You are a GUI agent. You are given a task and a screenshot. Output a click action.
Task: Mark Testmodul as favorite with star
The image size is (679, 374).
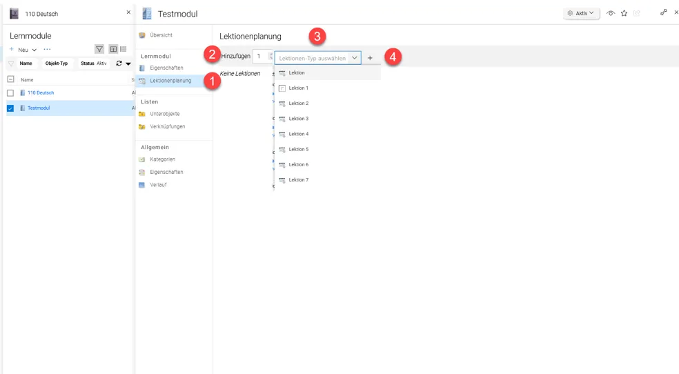[624, 13]
